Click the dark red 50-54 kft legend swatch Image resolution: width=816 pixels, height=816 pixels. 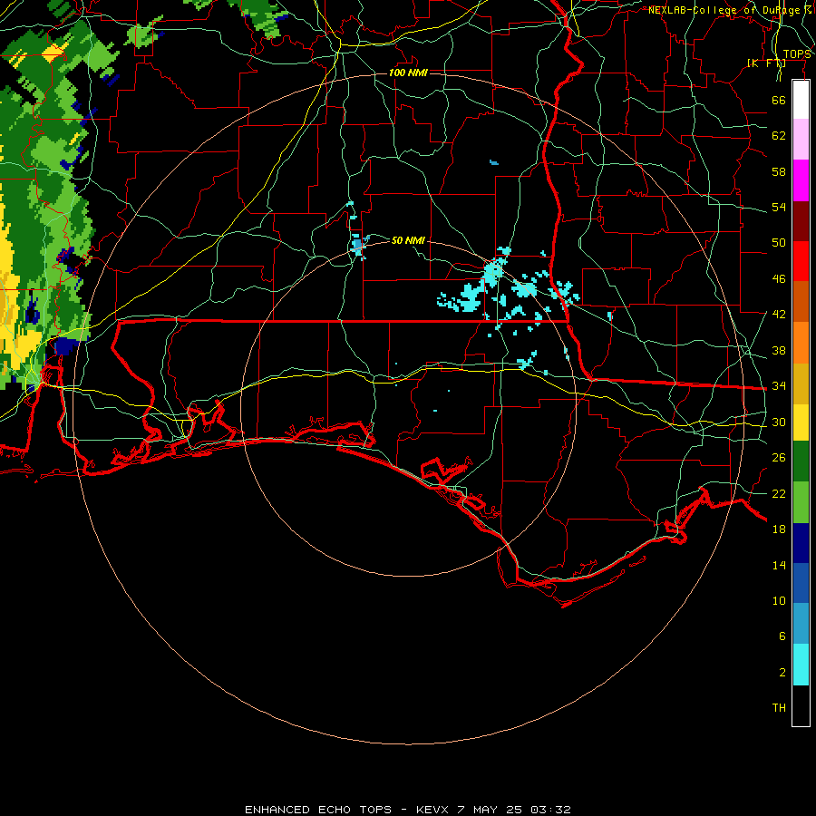(801, 221)
